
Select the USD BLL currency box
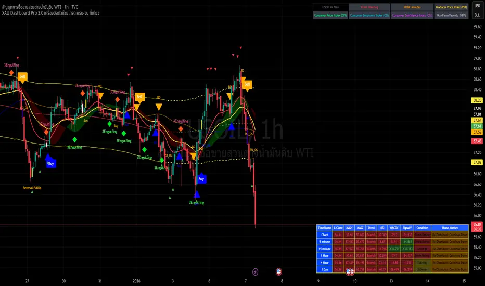tap(477, 10)
